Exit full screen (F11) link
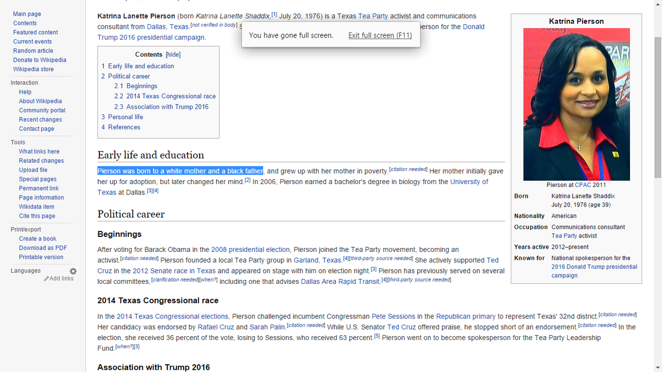 click(380, 35)
